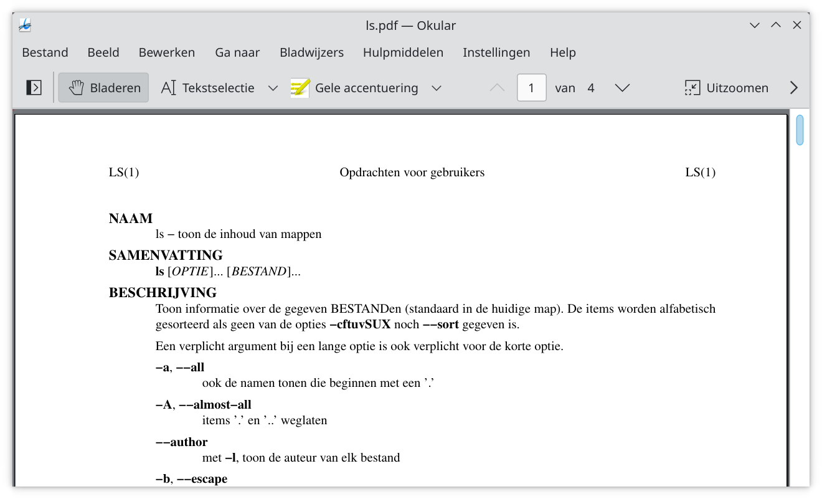The width and height of the screenshot is (822, 499).
Task: Click 'toon de auteur van elk bestand' text
Action: click(x=321, y=458)
